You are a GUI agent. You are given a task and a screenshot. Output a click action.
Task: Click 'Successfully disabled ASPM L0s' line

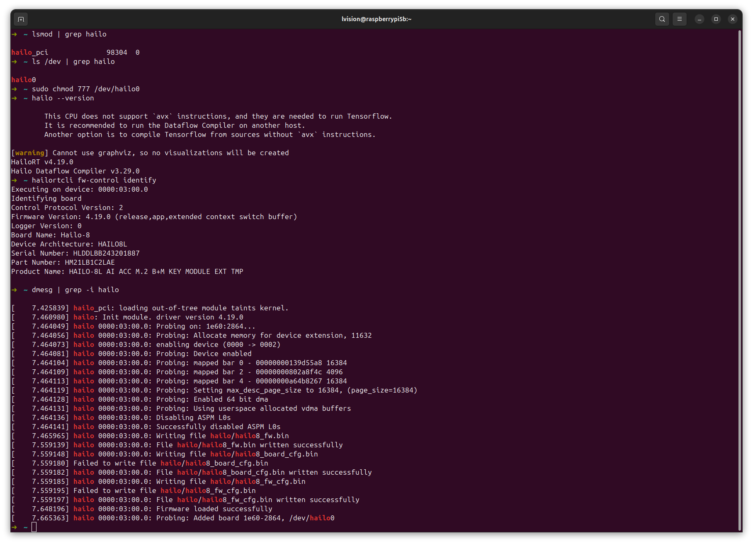pos(146,427)
